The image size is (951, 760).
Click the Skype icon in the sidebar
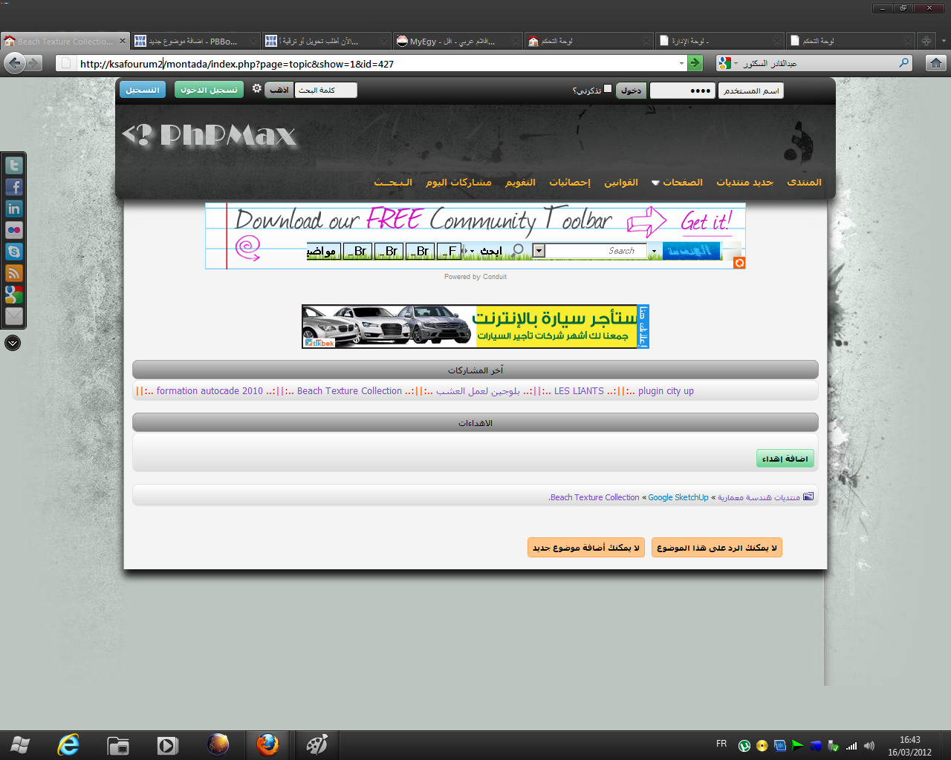tap(14, 252)
